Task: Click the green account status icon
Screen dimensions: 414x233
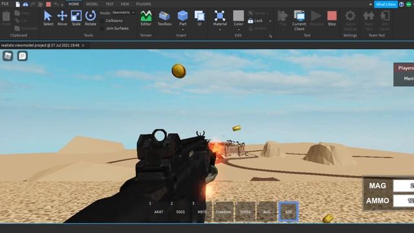Action: pyautogui.click(x=409, y=5)
